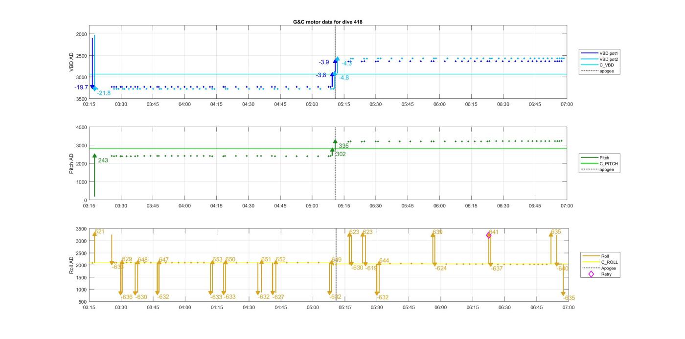This screenshot has height=339, width=685.
Task: Click the -3.8 data label near apogee
Action: (321, 75)
